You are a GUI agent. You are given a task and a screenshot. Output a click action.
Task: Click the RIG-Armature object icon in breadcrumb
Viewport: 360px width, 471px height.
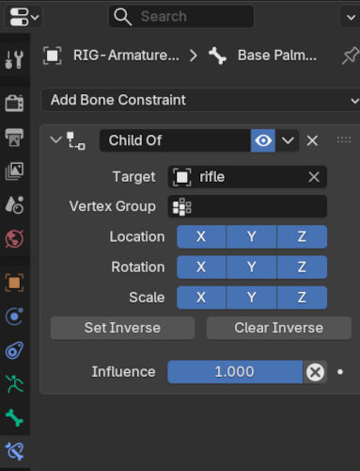tap(52, 56)
